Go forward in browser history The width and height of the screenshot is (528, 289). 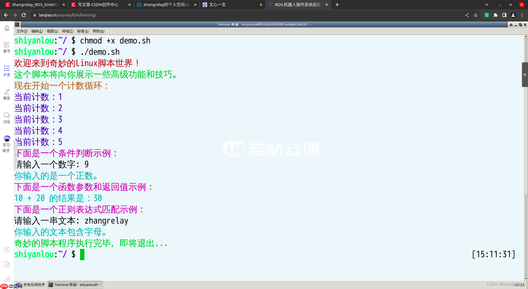pos(15,15)
